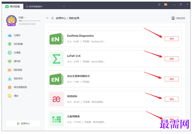Switch to the 希沃白板 tab
This screenshot has width=195, height=134.
[x=12, y=7]
